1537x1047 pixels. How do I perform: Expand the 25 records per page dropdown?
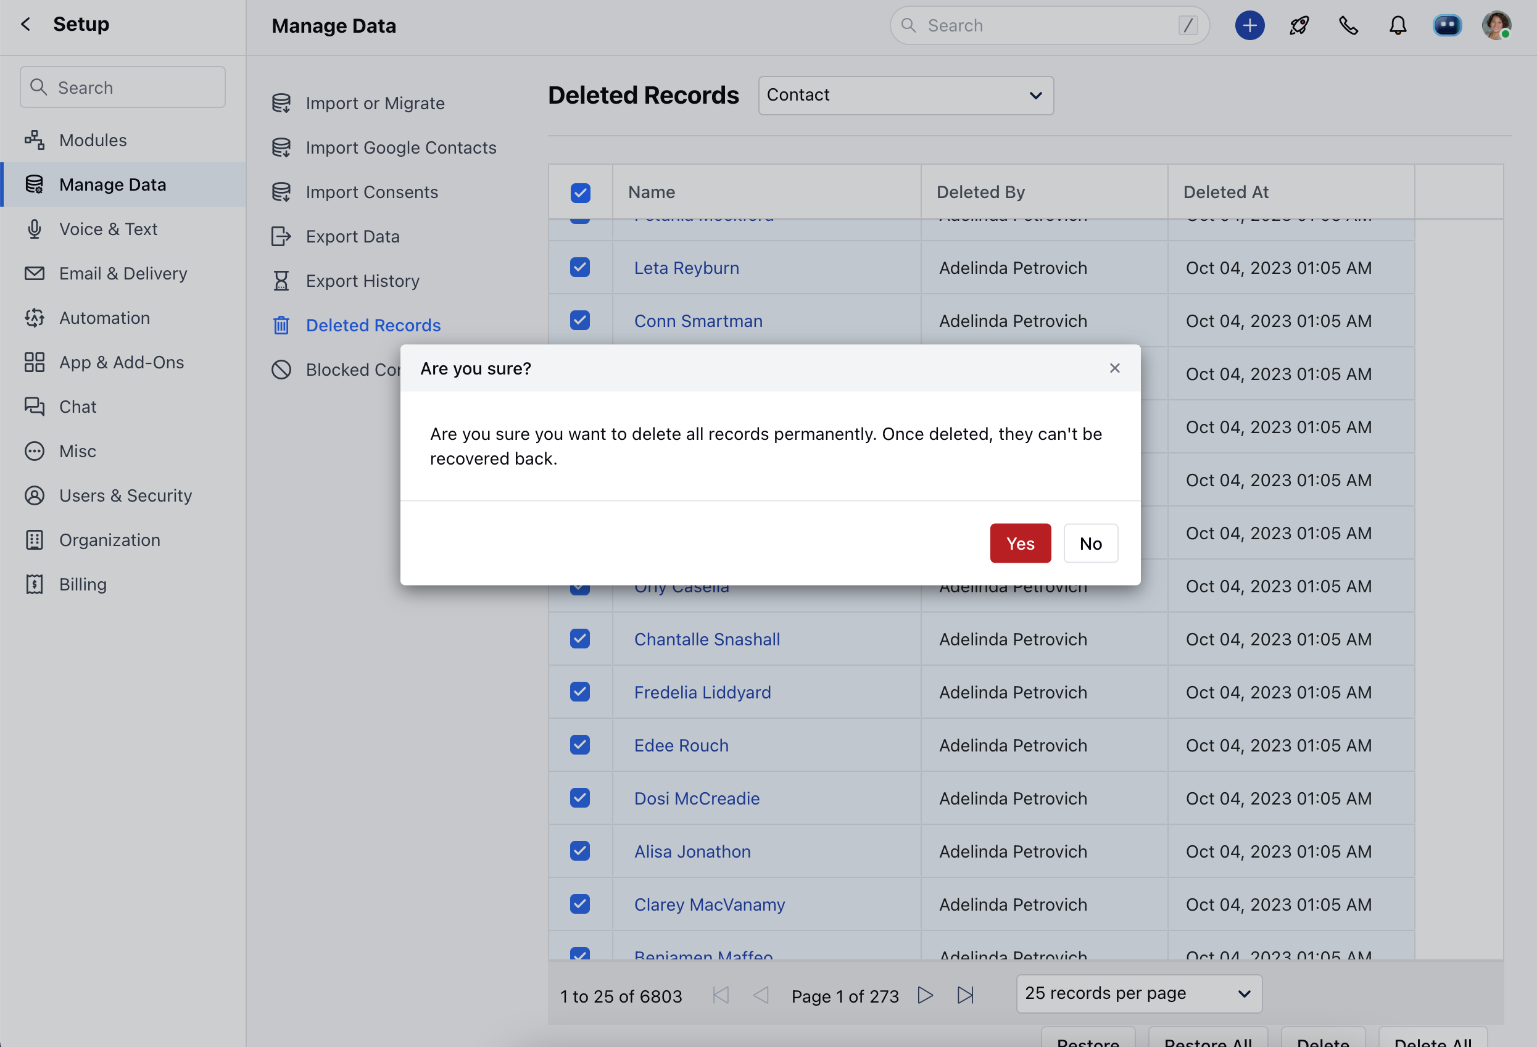coord(1138,993)
